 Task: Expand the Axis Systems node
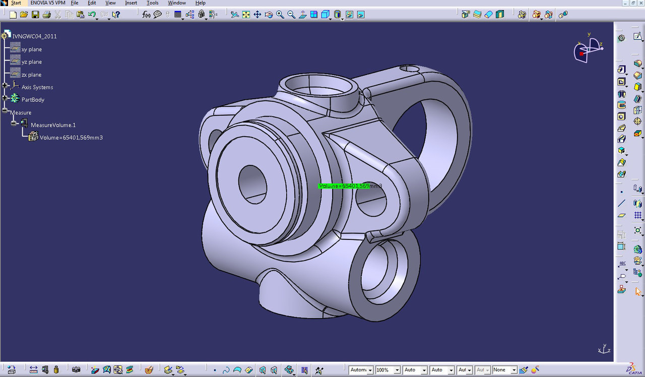pyautogui.click(x=5, y=86)
